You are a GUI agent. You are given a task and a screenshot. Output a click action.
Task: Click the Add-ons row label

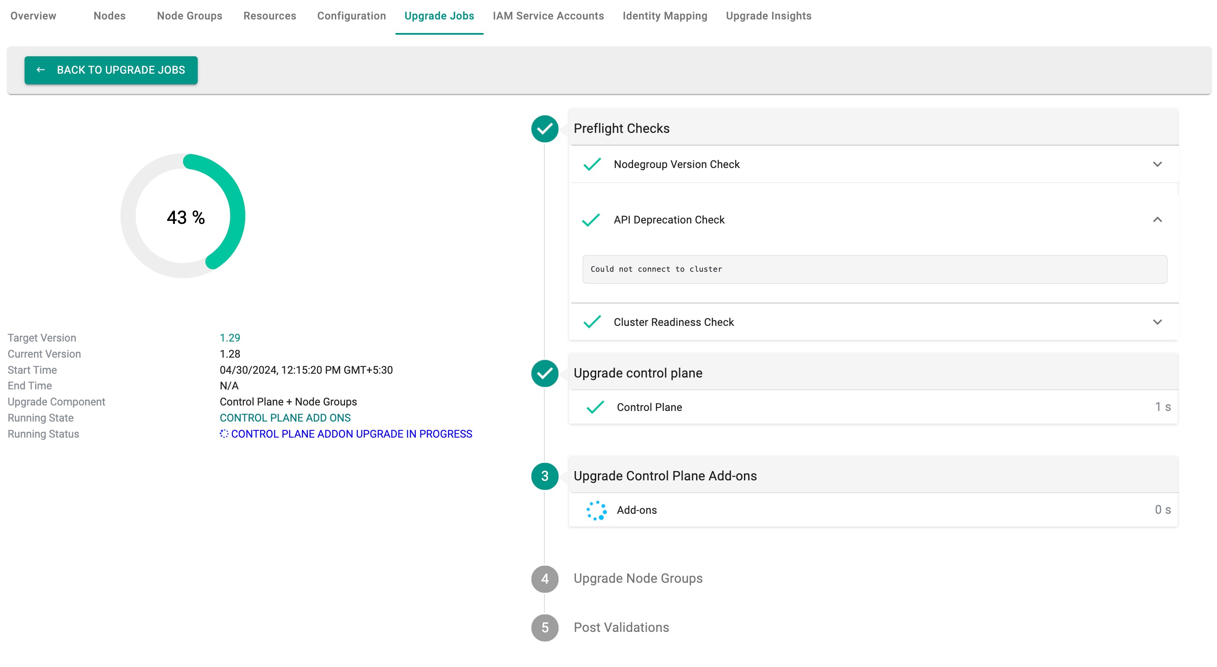click(636, 510)
